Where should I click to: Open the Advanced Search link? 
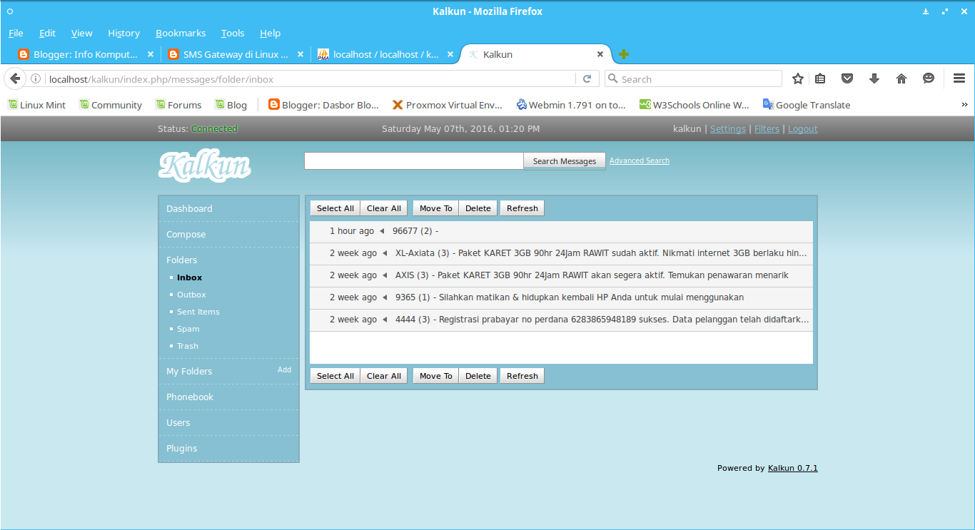point(640,161)
